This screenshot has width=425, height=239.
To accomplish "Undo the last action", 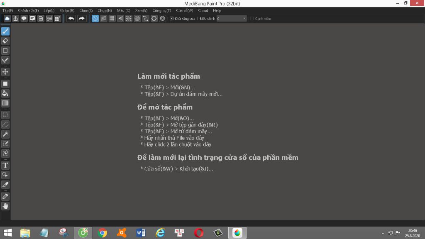I will 71,18.
